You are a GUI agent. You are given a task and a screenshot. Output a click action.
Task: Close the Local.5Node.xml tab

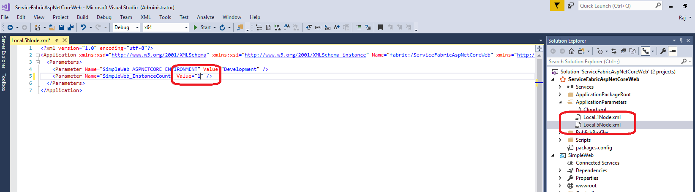(x=65, y=40)
